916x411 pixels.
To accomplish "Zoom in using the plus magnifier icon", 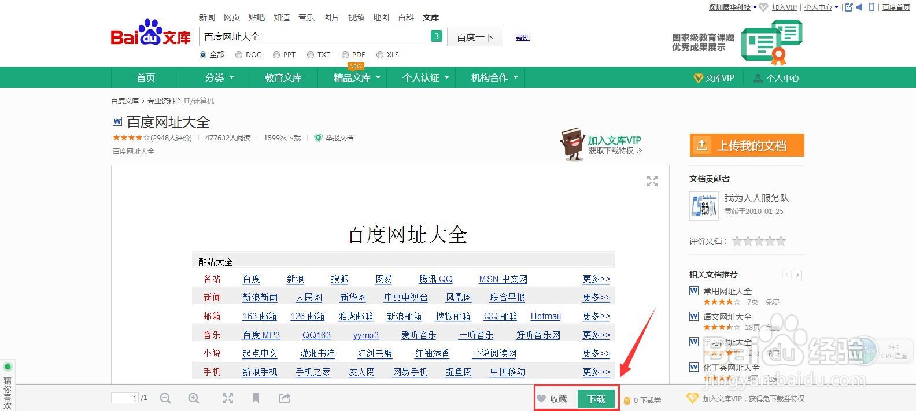I will coord(194,398).
